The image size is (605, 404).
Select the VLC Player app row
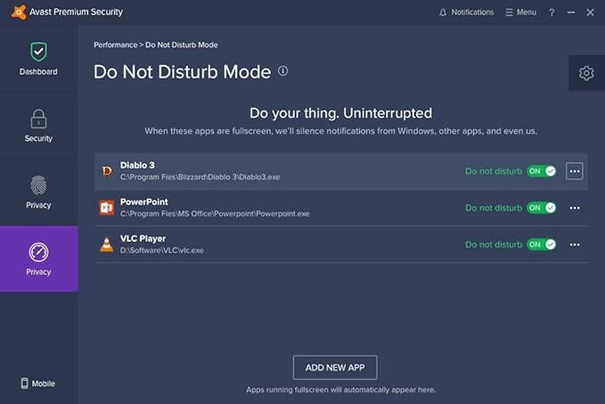[x=267, y=244]
